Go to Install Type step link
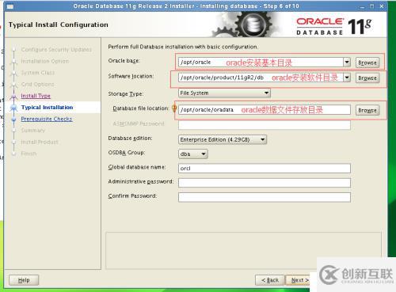 36,96
